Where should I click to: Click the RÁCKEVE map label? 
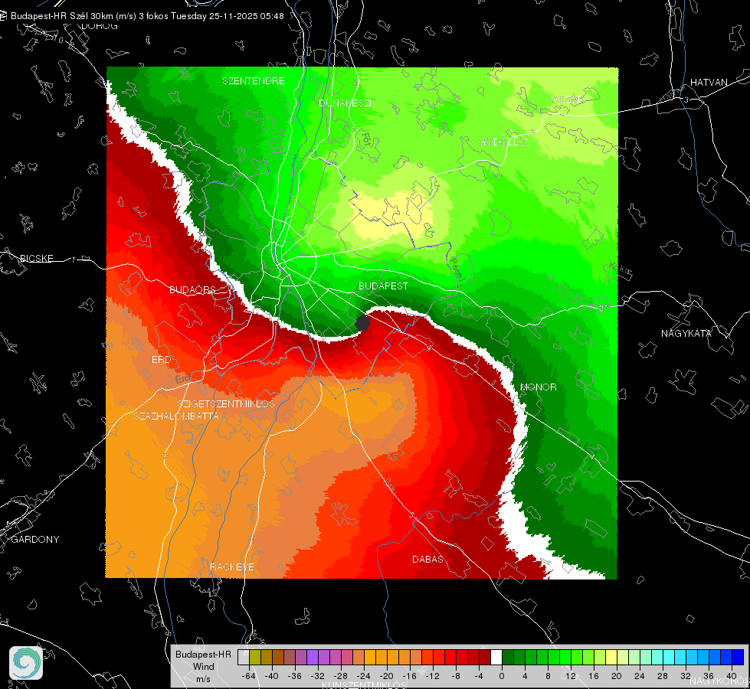(232, 567)
